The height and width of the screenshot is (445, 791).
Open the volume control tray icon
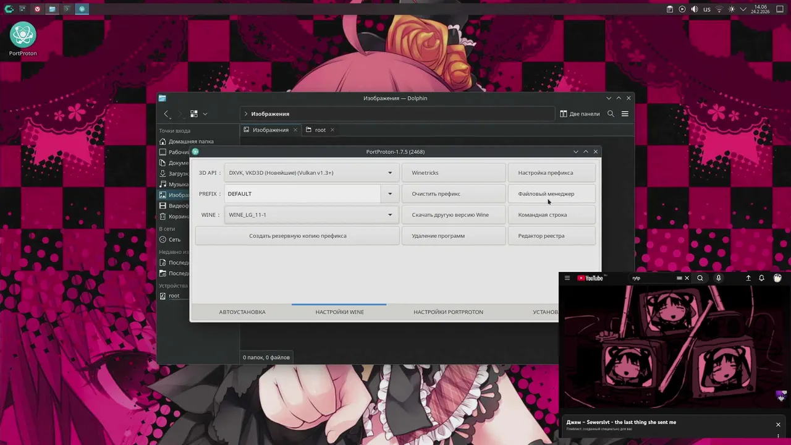[695, 9]
